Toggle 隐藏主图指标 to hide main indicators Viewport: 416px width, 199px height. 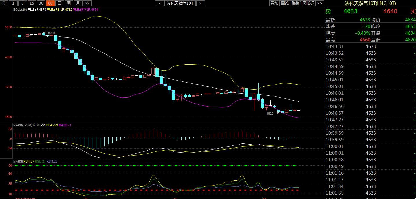[303, 3]
